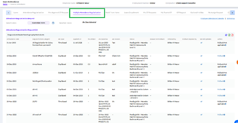
Task: Click the Home breadcrumb link
Action: (5, 4)
